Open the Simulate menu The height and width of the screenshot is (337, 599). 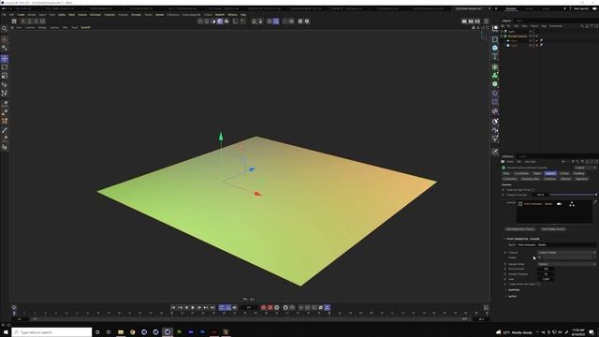(136, 15)
